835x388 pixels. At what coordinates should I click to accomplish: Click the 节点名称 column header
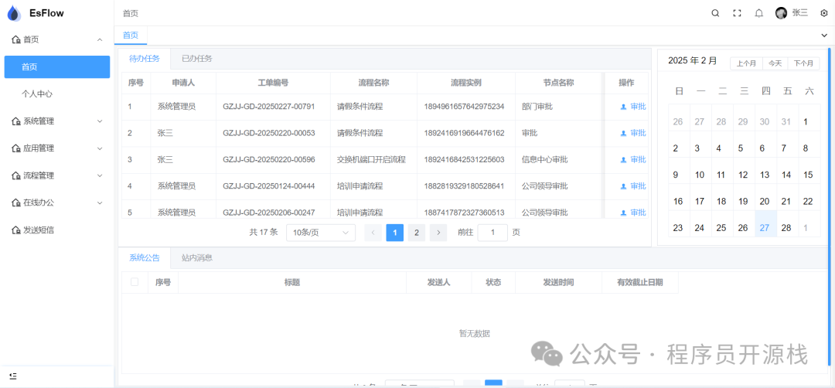click(558, 83)
